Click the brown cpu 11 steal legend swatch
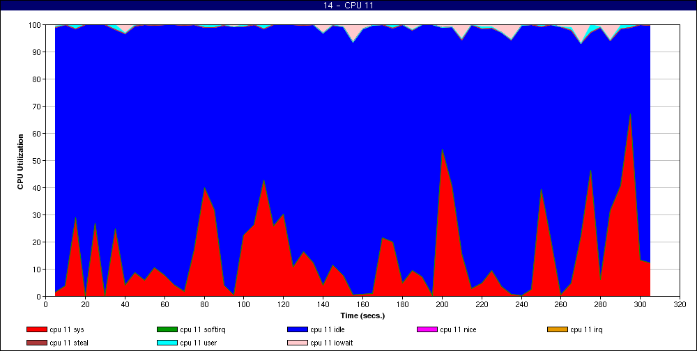The image size is (697, 351). point(36,343)
